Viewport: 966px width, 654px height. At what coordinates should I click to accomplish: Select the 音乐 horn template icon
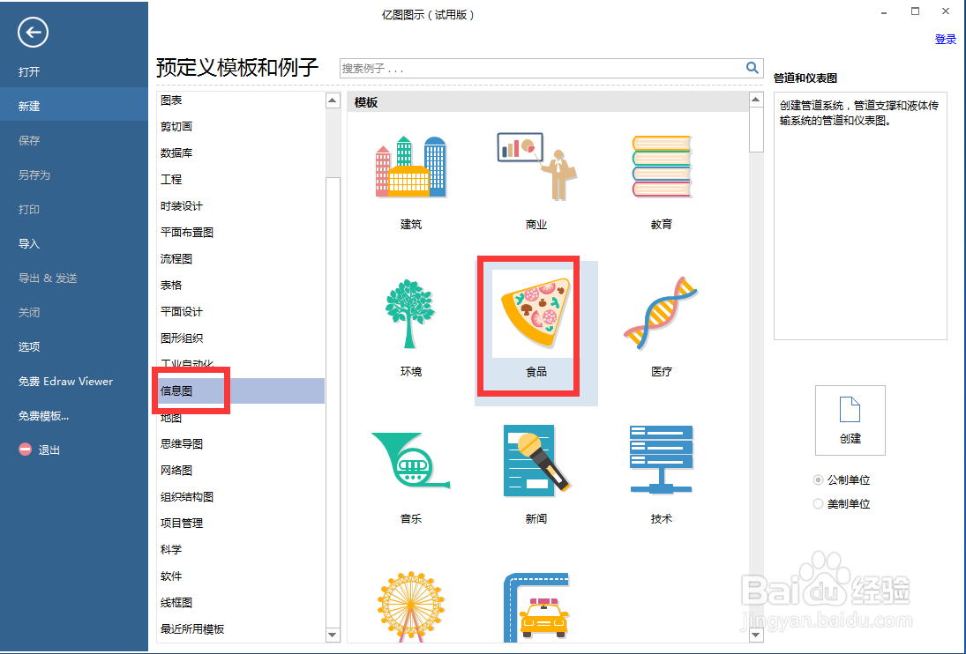point(410,460)
